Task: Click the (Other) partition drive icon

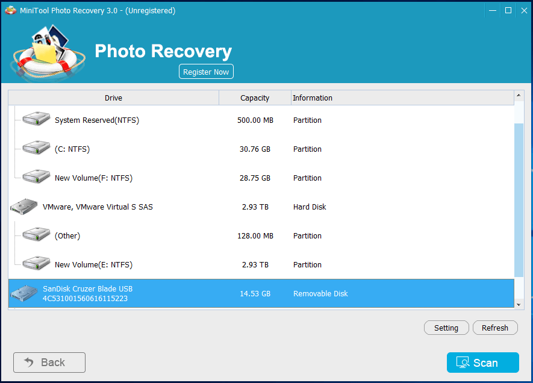Action: (x=36, y=234)
